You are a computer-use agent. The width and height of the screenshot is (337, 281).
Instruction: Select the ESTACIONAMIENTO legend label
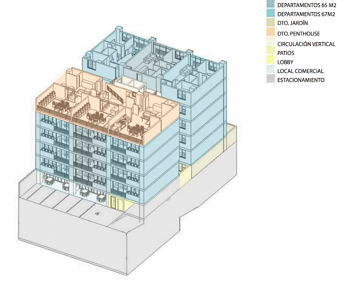click(301, 81)
